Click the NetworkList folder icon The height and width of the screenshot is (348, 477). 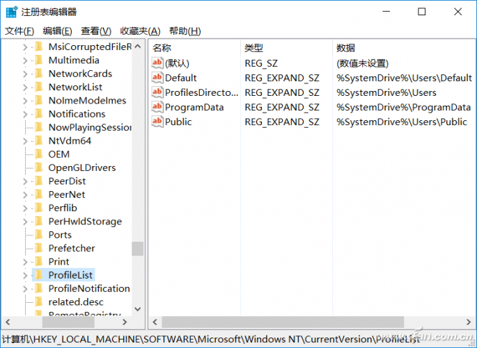[x=39, y=87]
